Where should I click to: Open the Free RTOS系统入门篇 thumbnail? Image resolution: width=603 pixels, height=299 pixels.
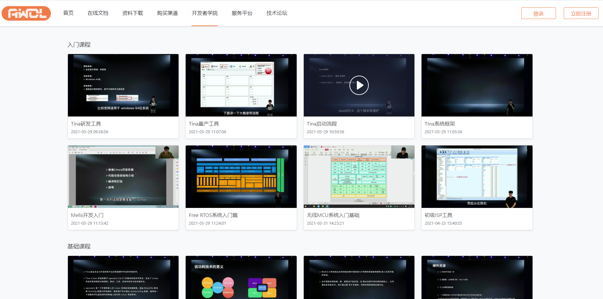pyautogui.click(x=241, y=177)
